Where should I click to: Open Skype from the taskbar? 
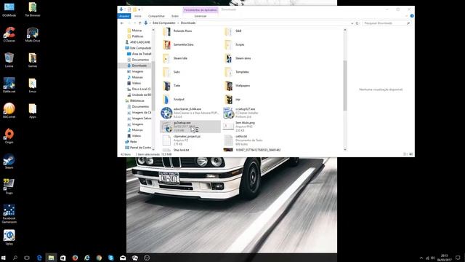[111, 258]
